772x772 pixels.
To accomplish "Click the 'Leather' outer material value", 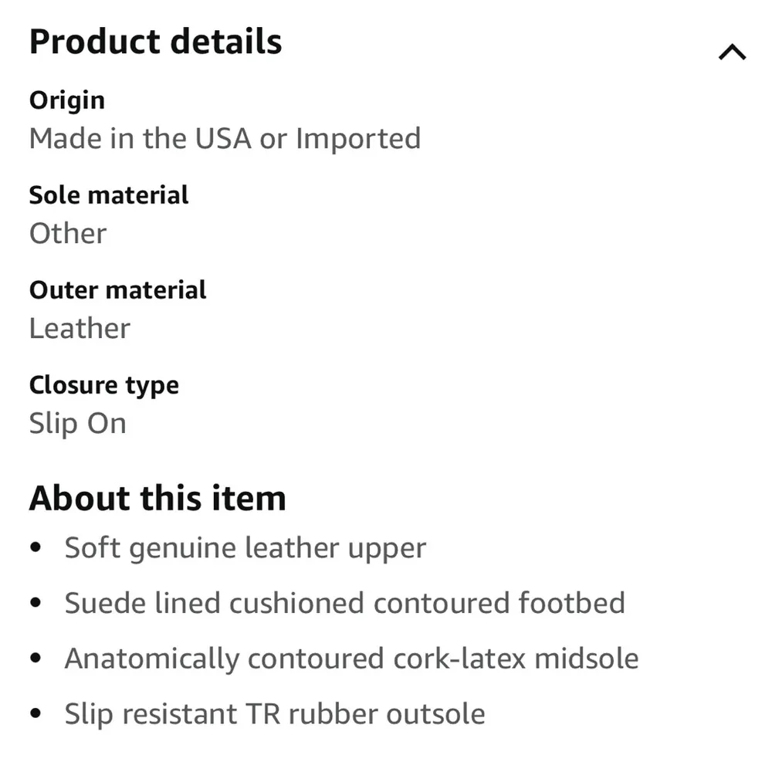I will tap(80, 328).
